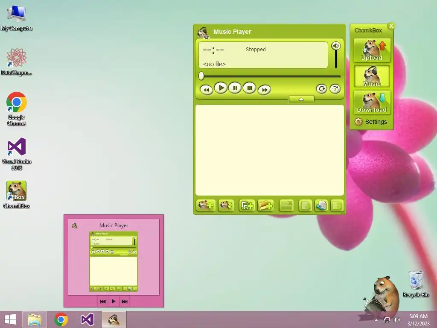Open a playlist with the blue arrow icon
Image resolution: width=437 pixels, height=328 pixels.
tap(321, 205)
